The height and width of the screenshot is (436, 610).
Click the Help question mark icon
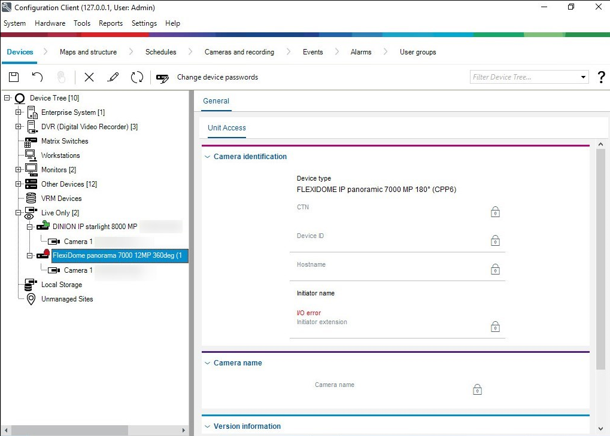click(x=601, y=77)
